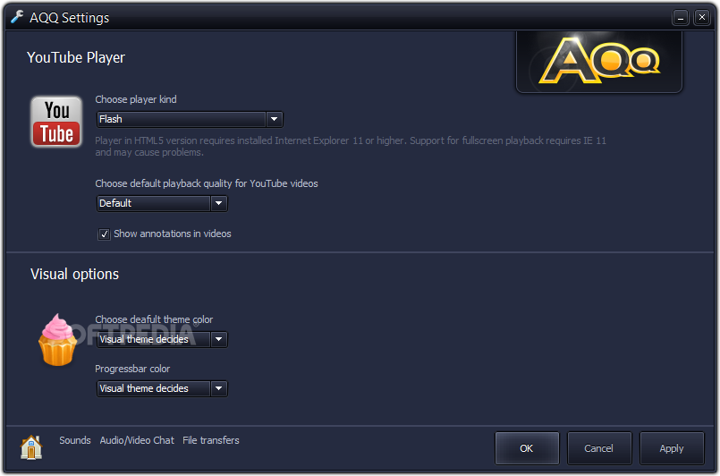Screen dimensions: 720x476
Task: Click the Flash player kind field
Action: click(182, 120)
